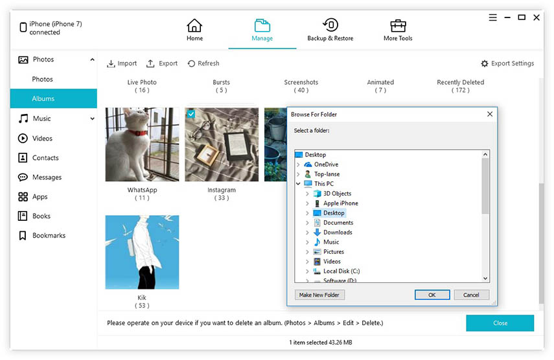This screenshot has height=360, width=554.
Task: Select the Apple iPhone device icon
Action: click(x=317, y=203)
